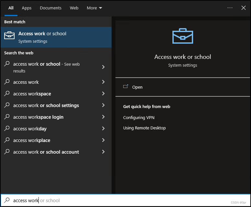The image size is (251, 207).
Task: Select 'access work or school settings' suggestion
Action: point(56,105)
